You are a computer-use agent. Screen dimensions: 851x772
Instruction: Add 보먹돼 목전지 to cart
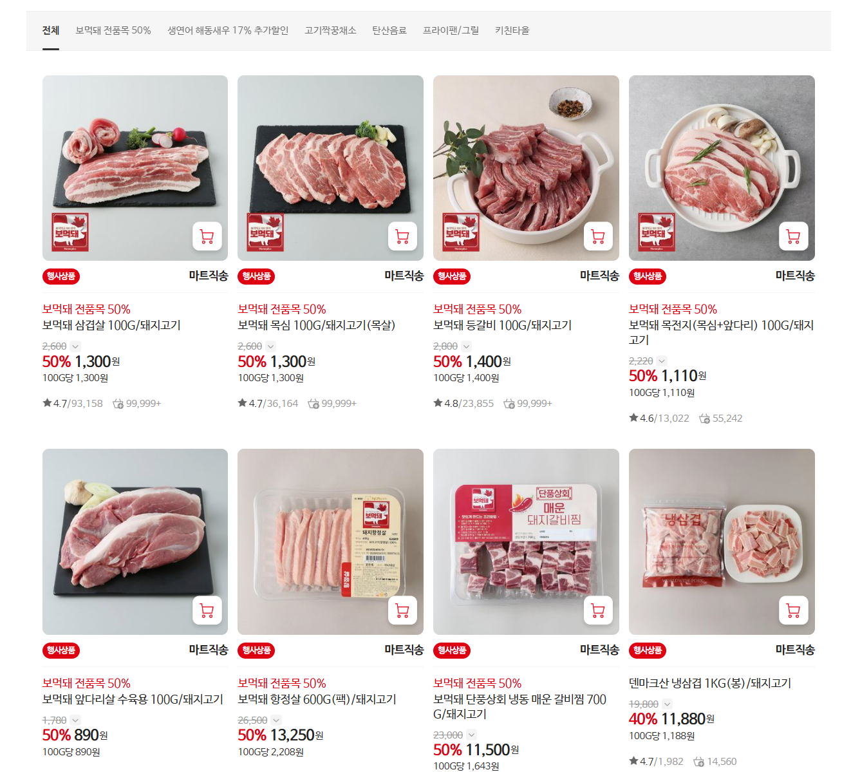(x=794, y=236)
